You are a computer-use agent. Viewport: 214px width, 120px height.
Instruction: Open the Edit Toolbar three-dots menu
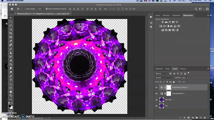tap(11, 100)
